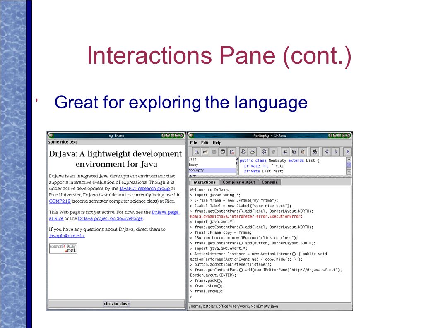
Task: Click the javaplt@rice.edu email link
Action: [67, 236]
